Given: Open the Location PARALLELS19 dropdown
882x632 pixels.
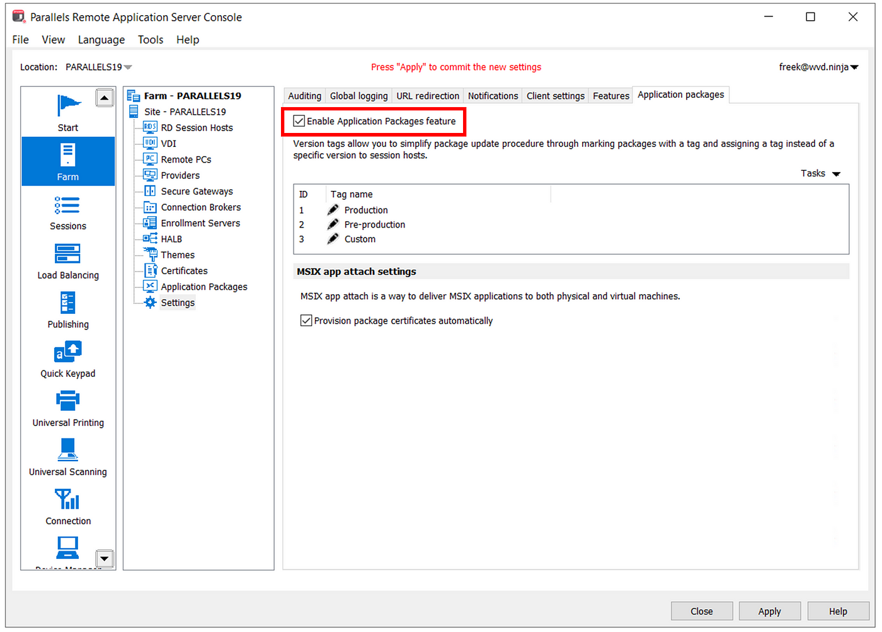Looking at the screenshot, I should pos(99,67).
